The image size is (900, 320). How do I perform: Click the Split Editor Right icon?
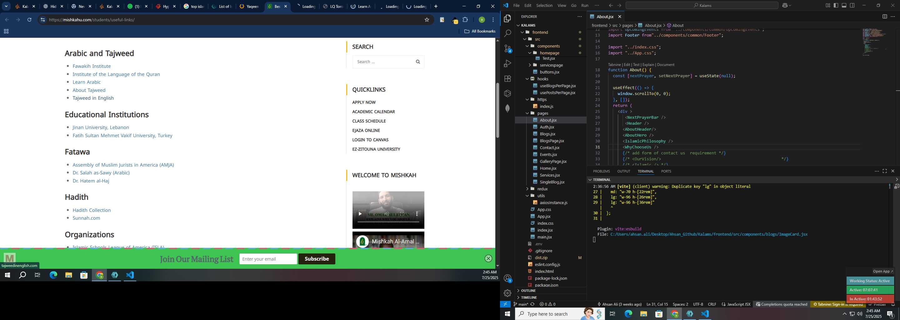point(885,17)
